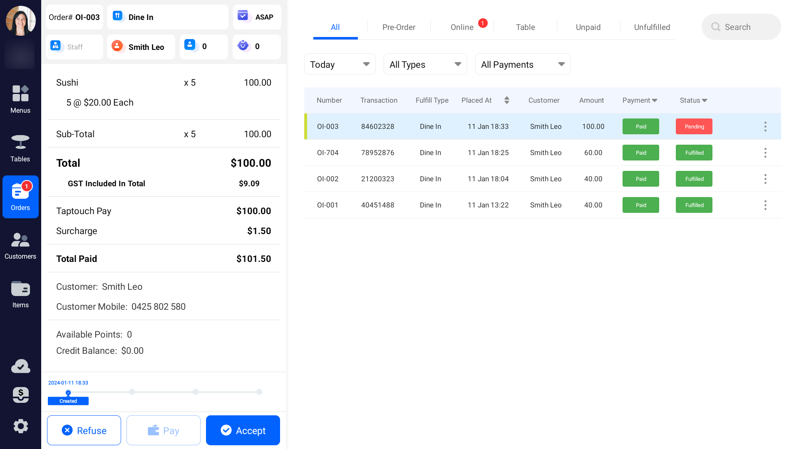This screenshot has width=799, height=449.
Task: Open more options for order OI-003
Action: point(765,126)
